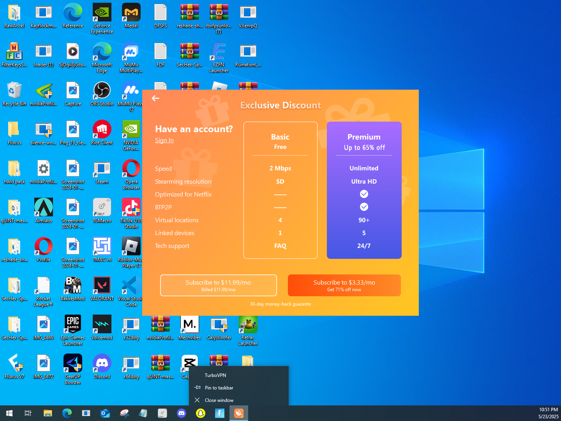Select Aimlabs desktop icon

[x=44, y=211]
